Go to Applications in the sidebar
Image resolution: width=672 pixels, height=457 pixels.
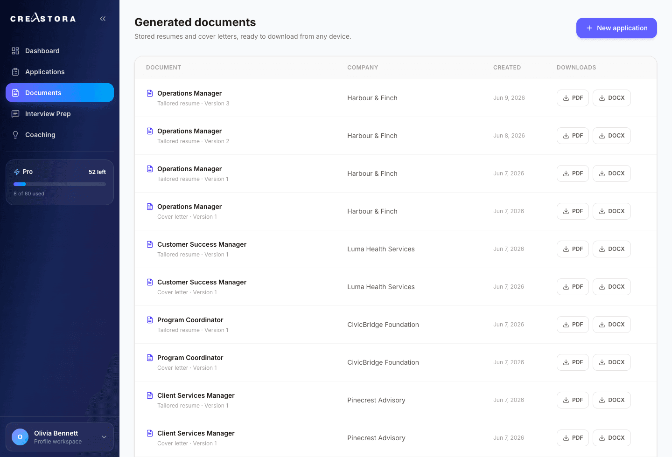(x=60, y=72)
